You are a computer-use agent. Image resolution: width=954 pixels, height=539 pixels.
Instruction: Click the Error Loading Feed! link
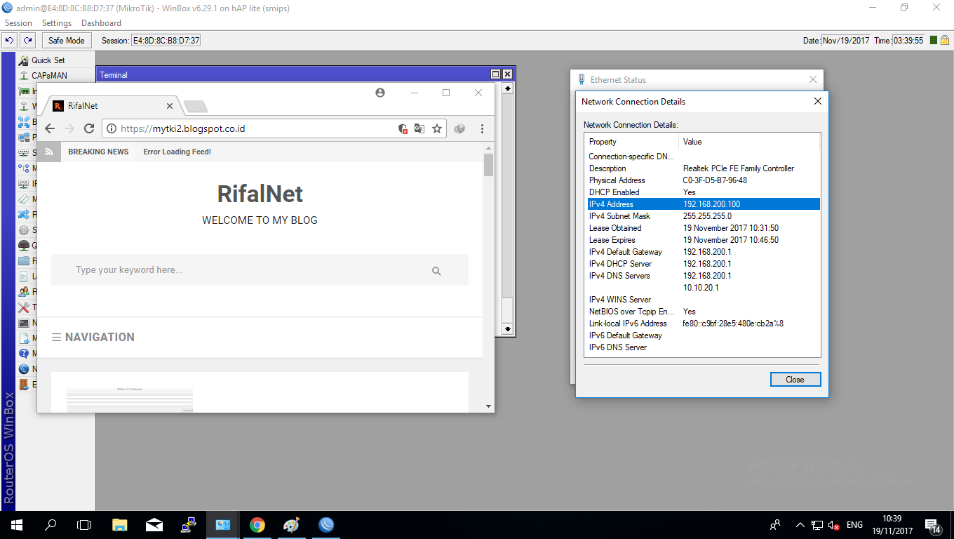point(177,152)
